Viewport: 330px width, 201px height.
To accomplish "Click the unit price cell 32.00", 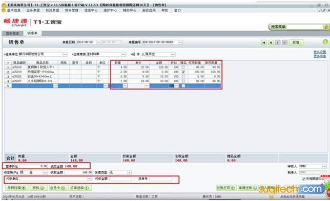I will click(x=138, y=67).
